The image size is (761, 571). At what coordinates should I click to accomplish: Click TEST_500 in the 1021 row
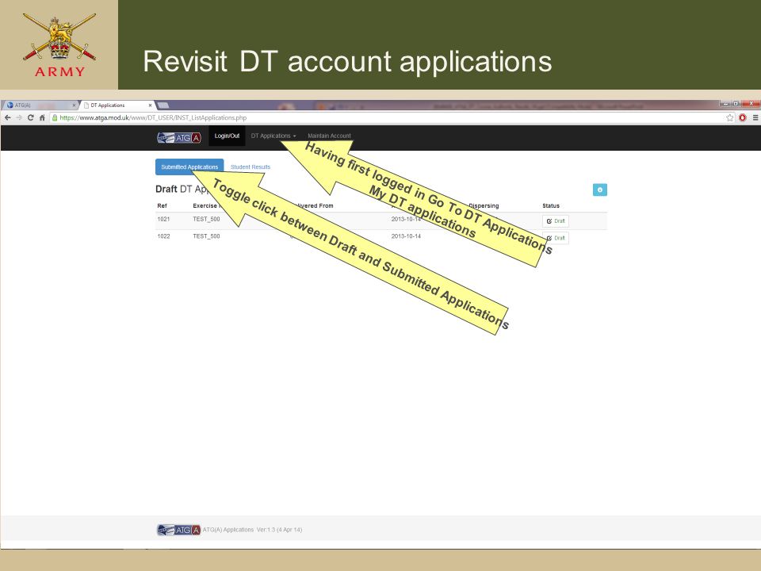click(206, 219)
